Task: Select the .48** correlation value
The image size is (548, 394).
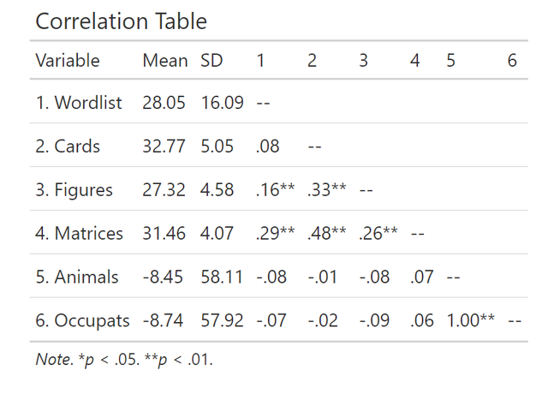Action: (x=326, y=233)
